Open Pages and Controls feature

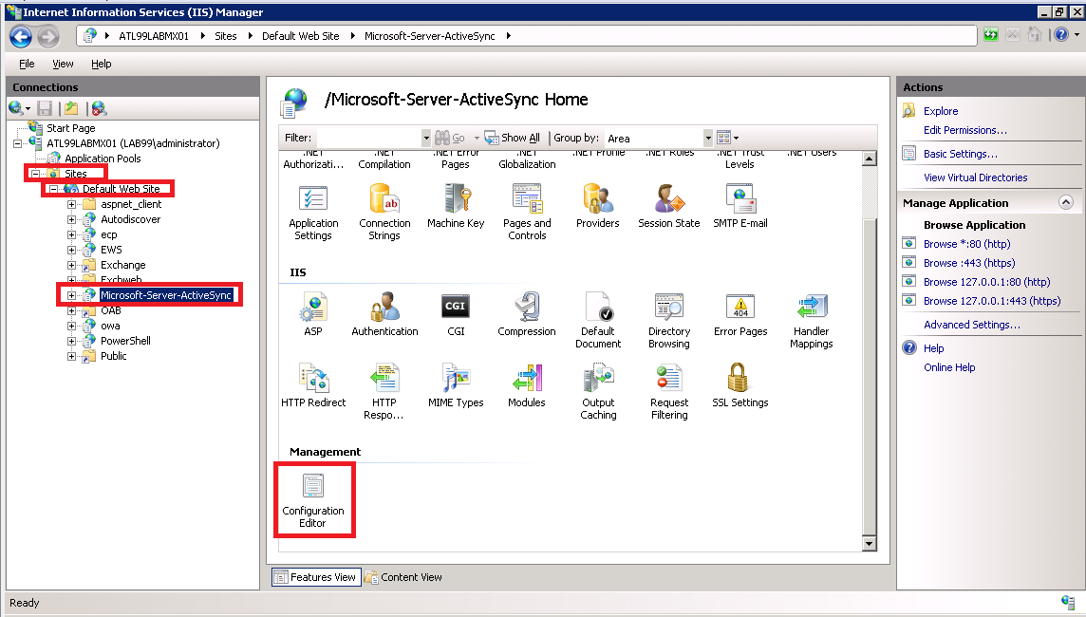pyautogui.click(x=527, y=213)
